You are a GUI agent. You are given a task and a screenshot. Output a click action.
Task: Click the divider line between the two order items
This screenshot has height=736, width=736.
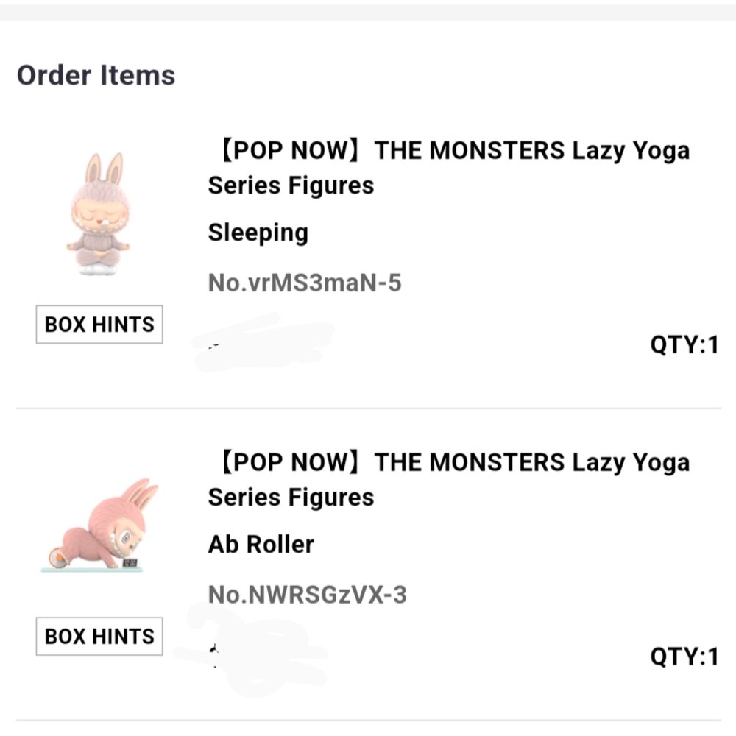[368, 408]
